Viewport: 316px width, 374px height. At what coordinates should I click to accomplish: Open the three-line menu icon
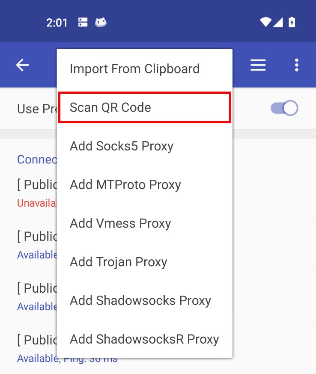pyautogui.click(x=258, y=65)
